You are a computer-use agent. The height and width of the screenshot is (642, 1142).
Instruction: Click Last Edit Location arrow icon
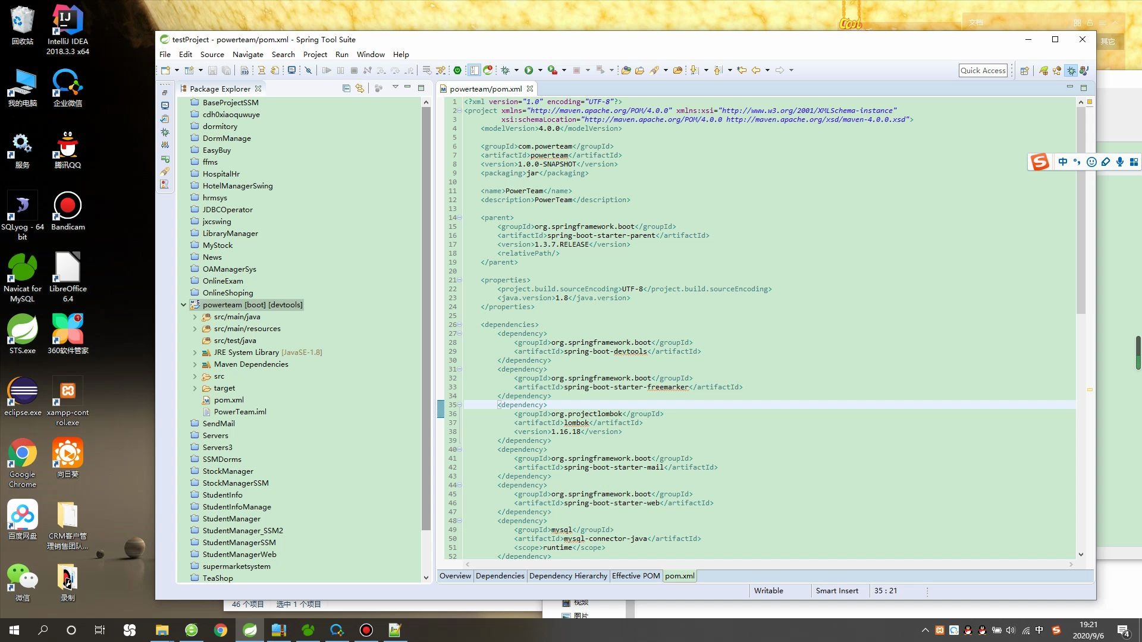[742, 70]
